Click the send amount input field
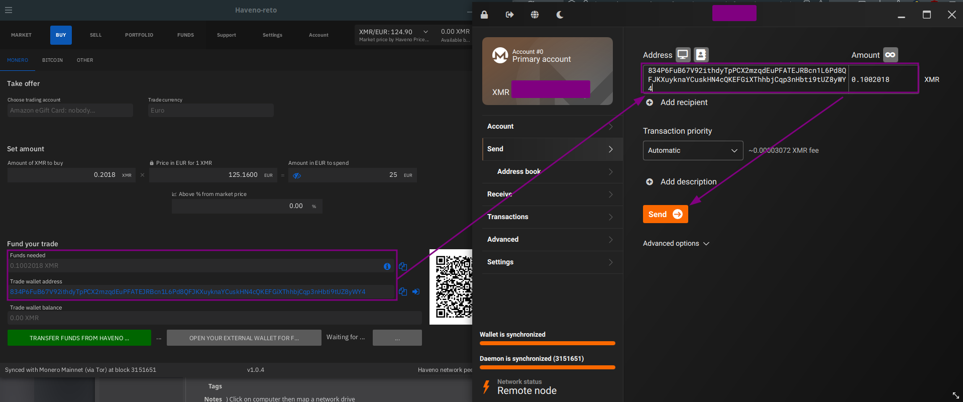Viewport: 963px width, 402px height. coord(883,79)
